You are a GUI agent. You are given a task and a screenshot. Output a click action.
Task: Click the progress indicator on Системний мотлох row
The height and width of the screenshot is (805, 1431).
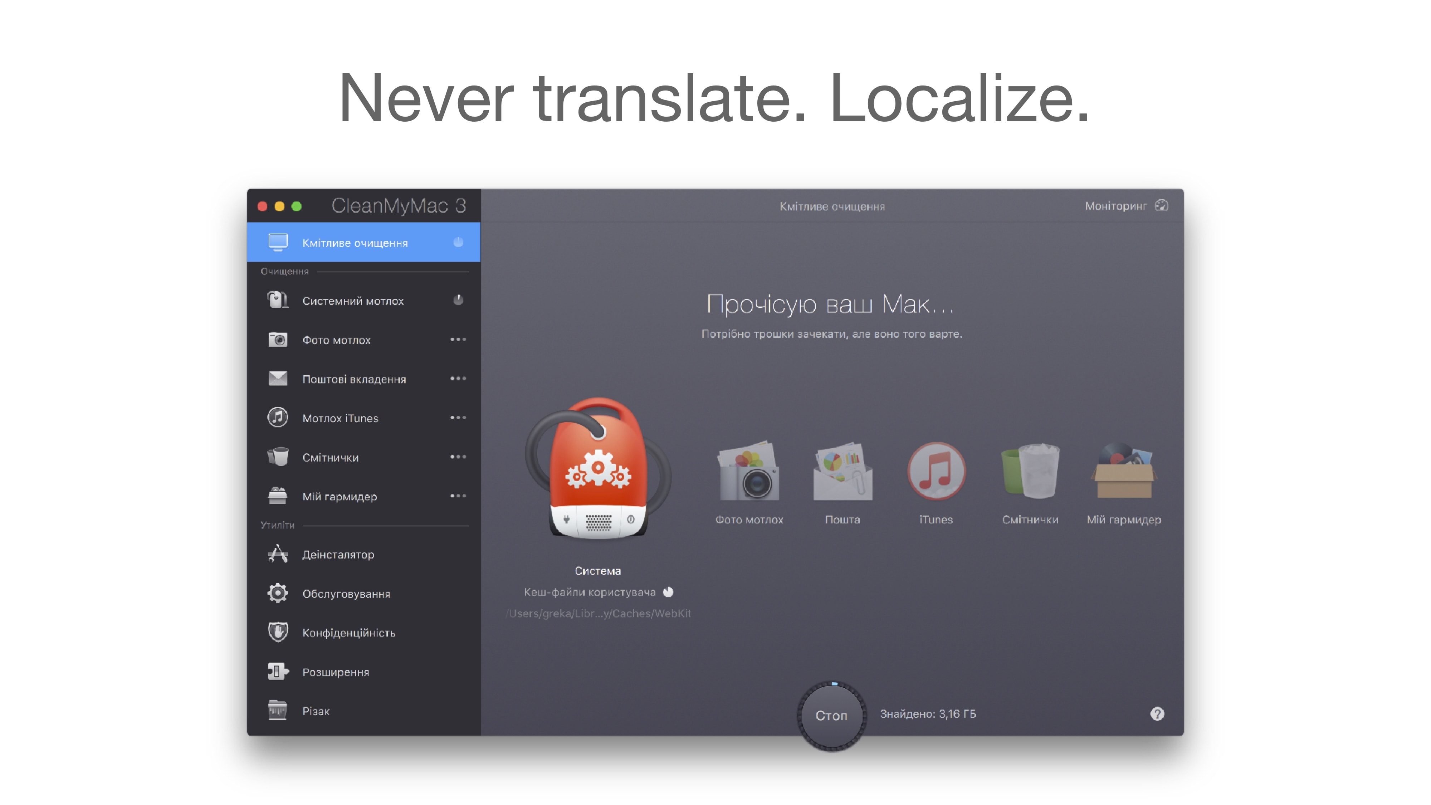click(458, 300)
